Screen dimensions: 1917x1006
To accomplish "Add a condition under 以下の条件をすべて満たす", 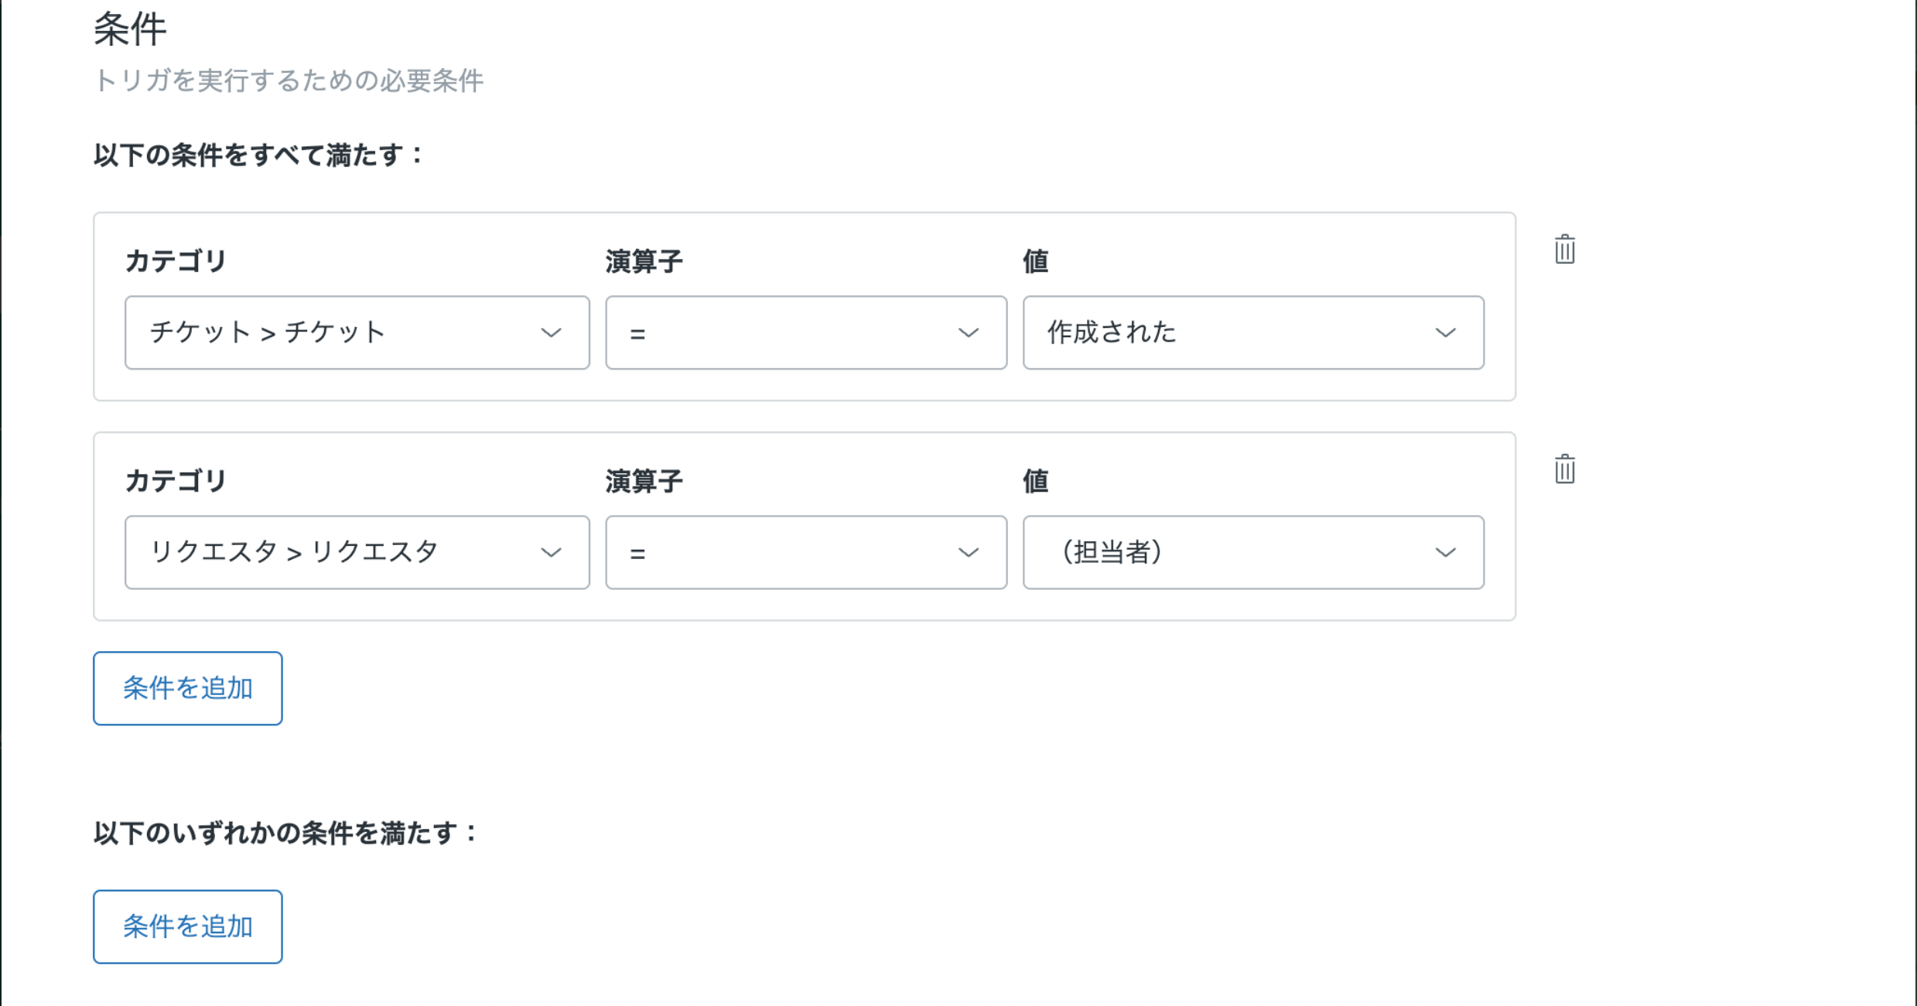I will 188,688.
